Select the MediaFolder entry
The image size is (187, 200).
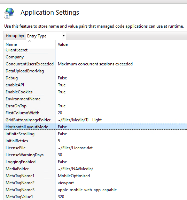[x=17, y=169]
